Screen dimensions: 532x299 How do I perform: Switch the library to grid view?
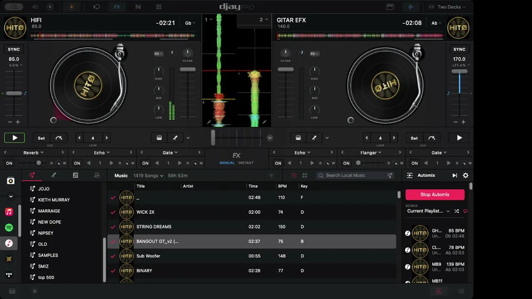click(305, 175)
